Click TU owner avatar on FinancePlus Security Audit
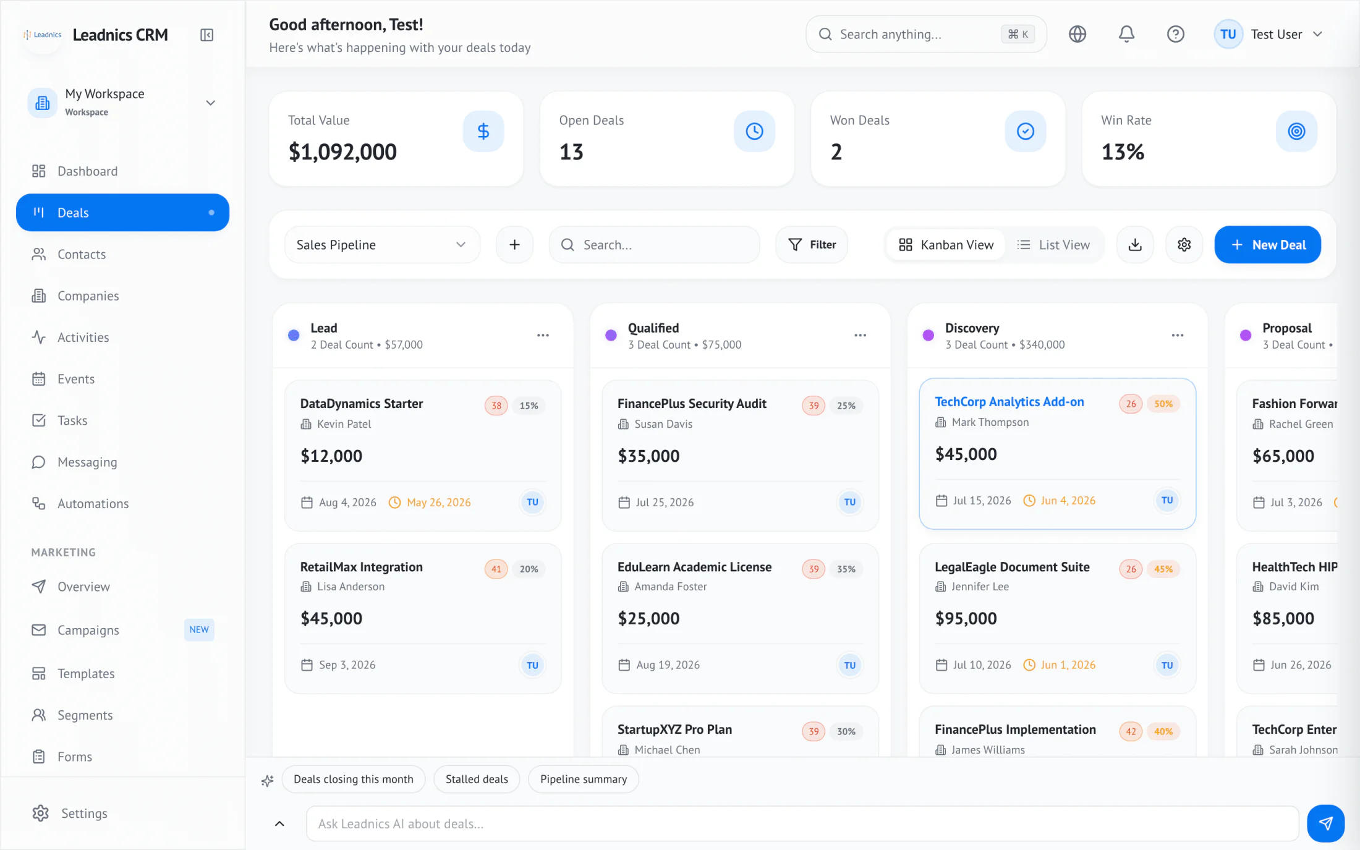 coord(849,502)
